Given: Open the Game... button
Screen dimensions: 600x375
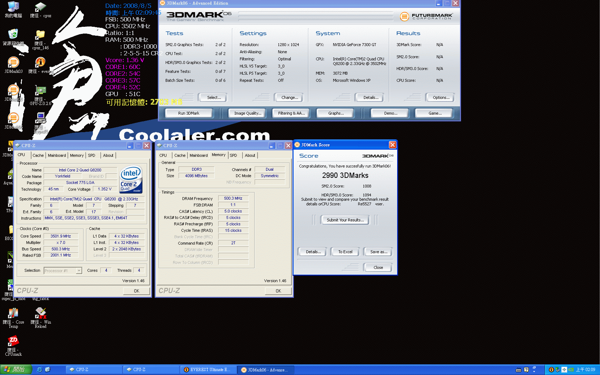Looking at the screenshot, I should point(435,113).
